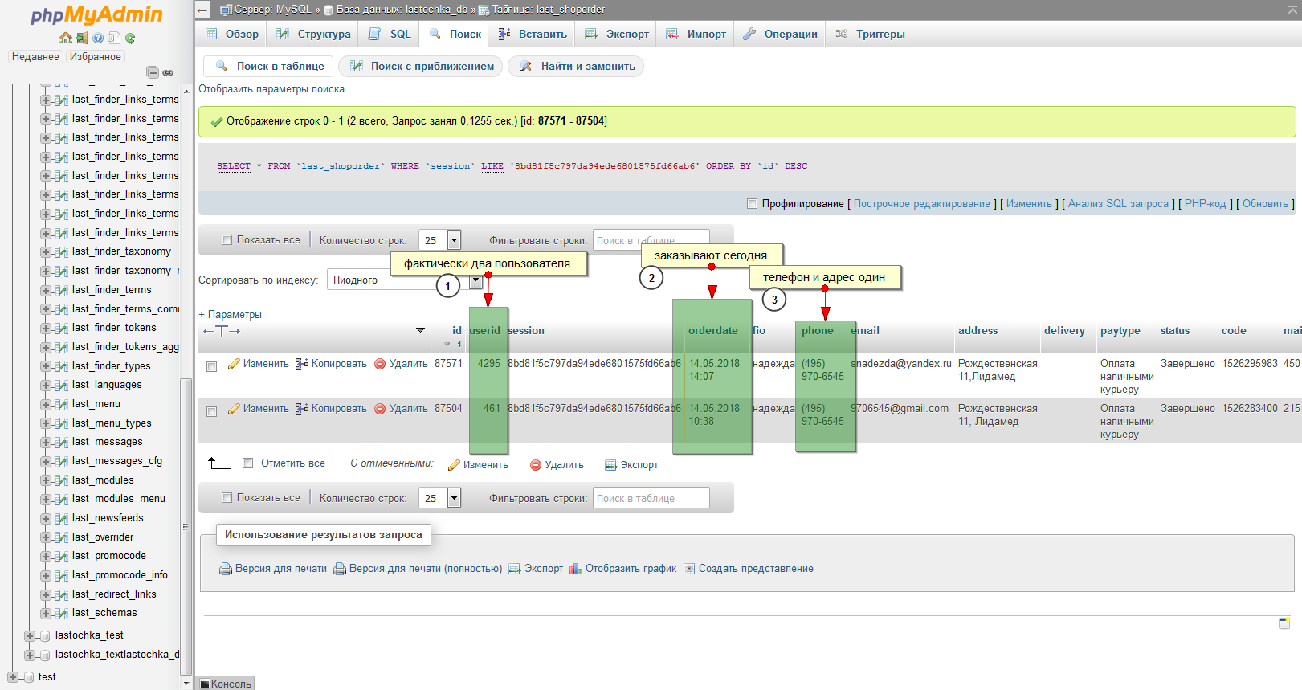This screenshot has width=1302, height=690.
Task: Click the bottom filter rows search field
Action: (651, 499)
